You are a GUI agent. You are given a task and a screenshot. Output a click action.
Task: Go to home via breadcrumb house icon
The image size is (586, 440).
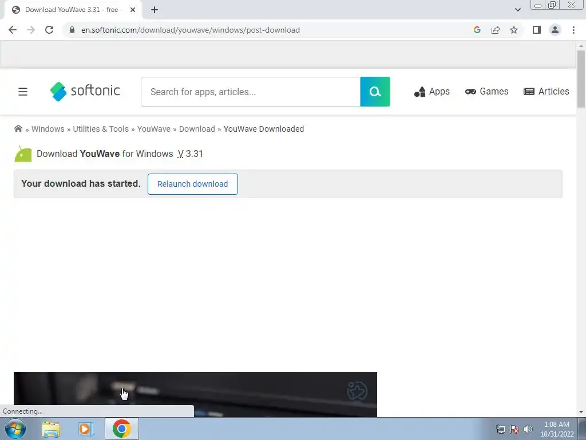[x=18, y=129]
